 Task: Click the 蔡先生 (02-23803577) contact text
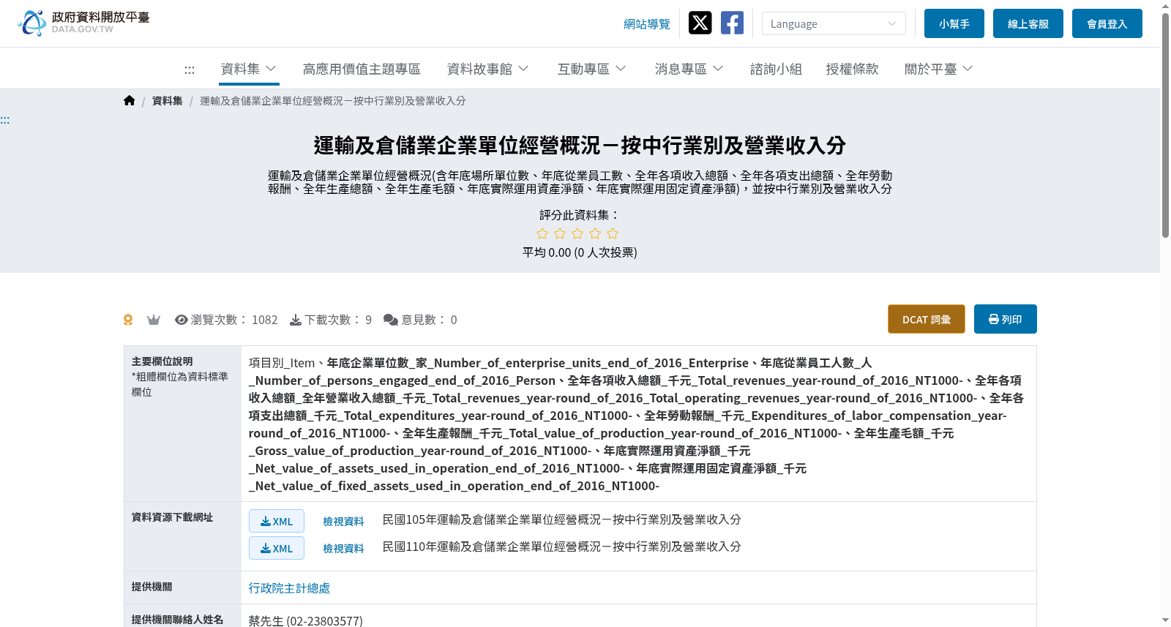coord(305,620)
